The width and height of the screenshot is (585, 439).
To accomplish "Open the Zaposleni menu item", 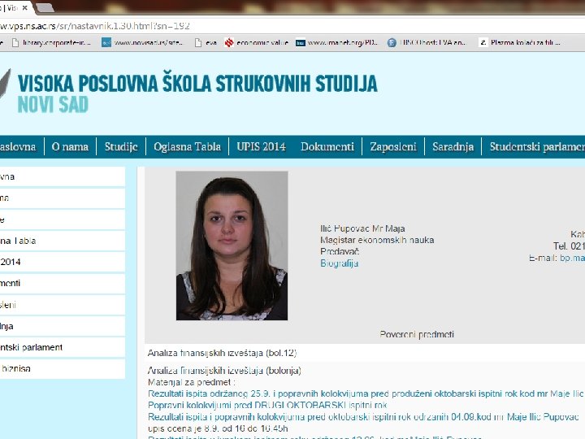I will (x=393, y=146).
